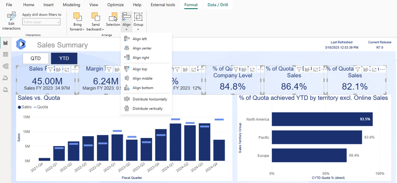397x183 pixels.
Task: Open DAX query view in sidebar
Action: click(x=6, y=78)
